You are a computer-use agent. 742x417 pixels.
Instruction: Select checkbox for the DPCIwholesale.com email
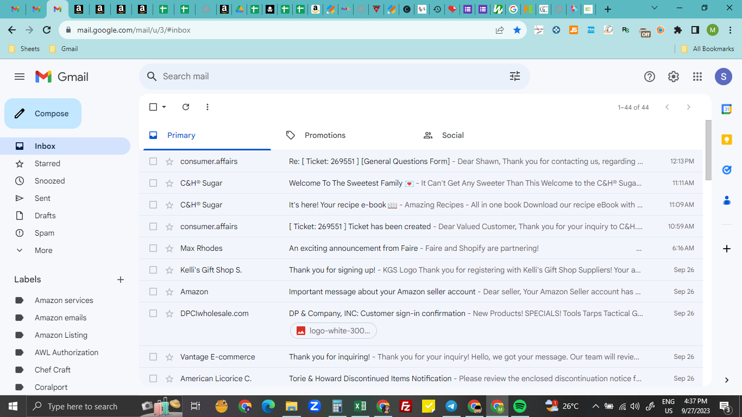[x=153, y=313]
